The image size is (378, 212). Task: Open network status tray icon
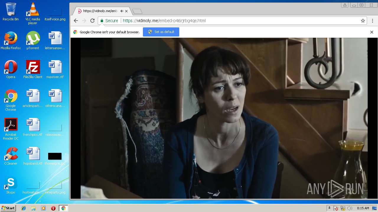coord(343,208)
